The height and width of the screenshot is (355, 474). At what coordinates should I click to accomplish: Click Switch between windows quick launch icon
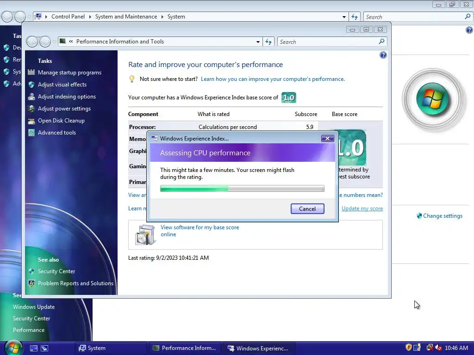pos(44,348)
